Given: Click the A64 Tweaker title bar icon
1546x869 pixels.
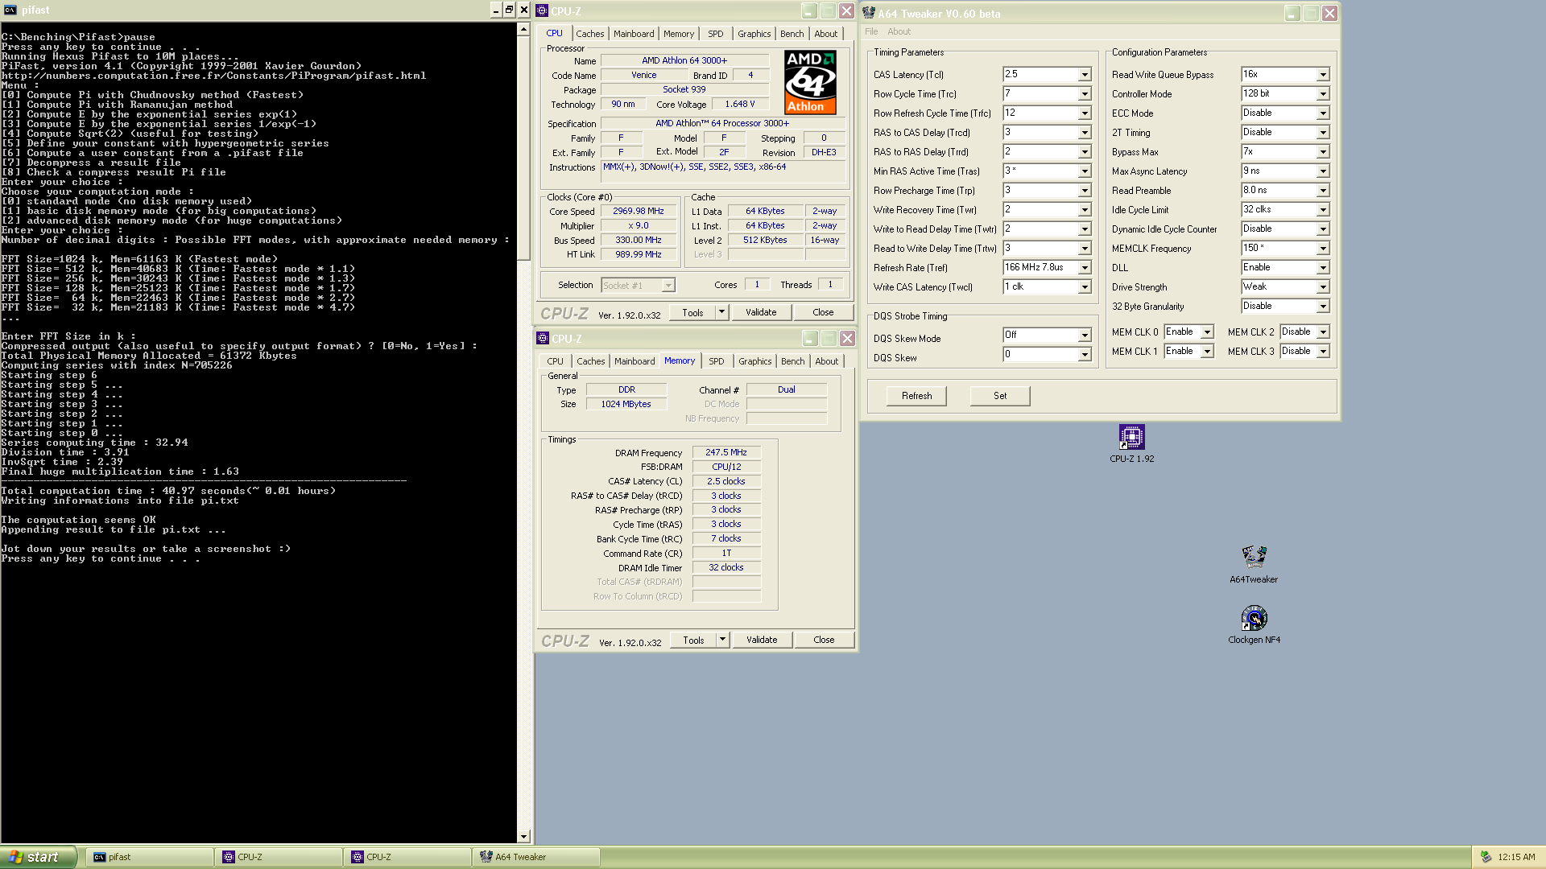Looking at the screenshot, I should tap(869, 13).
